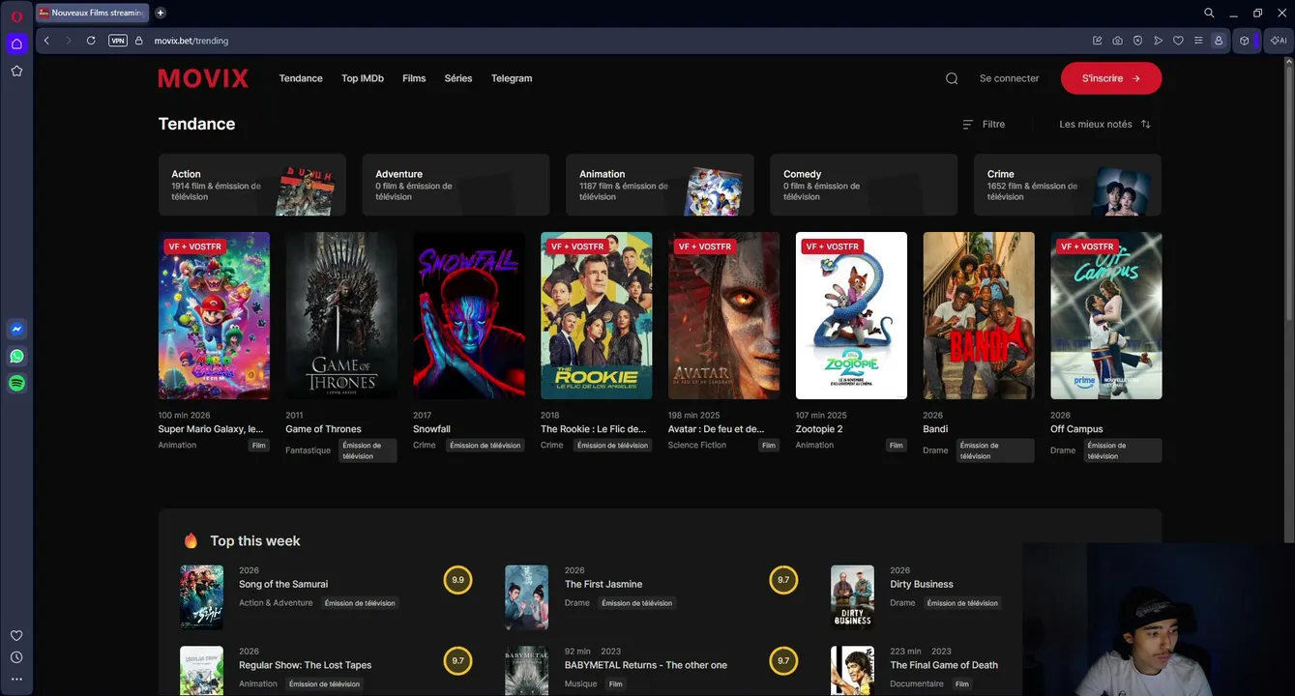Click the padlock site info icon
1295x696 pixels.
[138, 41]
